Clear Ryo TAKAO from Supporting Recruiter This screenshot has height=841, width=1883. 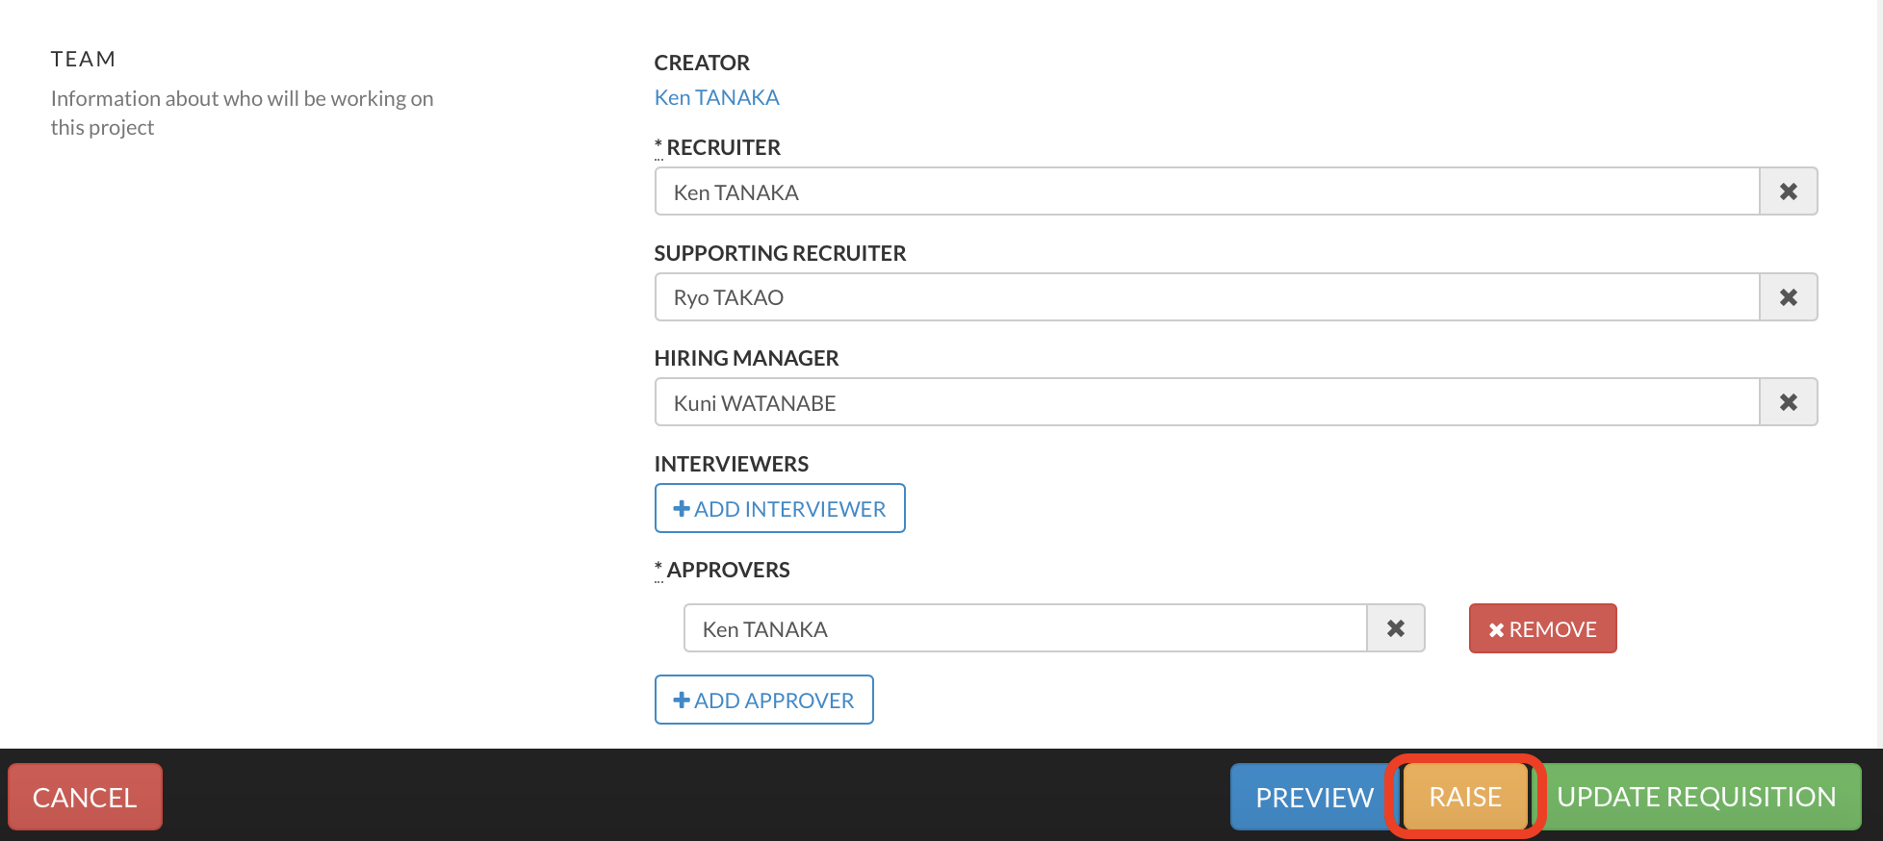click(x=1788, y=296)
